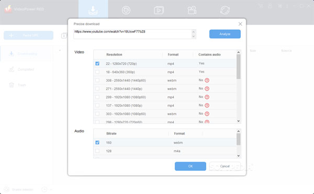Screen dimensions: 314x194
Task: Click the Paste URL button in the main window
Action: (28, 36)
